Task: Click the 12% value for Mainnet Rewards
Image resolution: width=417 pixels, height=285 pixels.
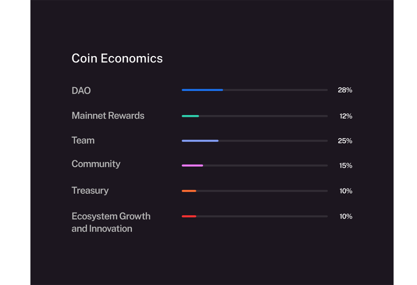Action: coord(346,116)
